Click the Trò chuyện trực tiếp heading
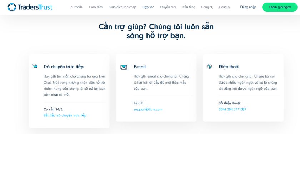Screen dimensions: 300x169 pos(63,67)
